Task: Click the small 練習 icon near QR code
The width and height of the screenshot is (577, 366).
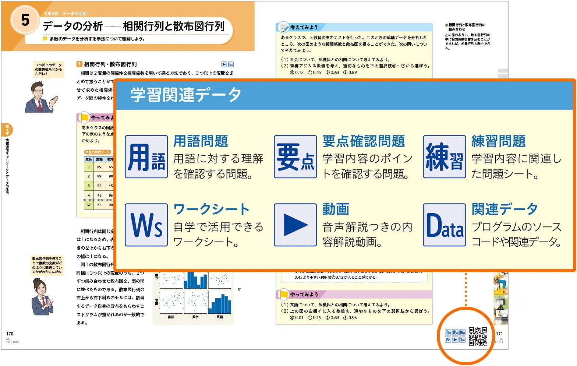Action: (462, 333)
